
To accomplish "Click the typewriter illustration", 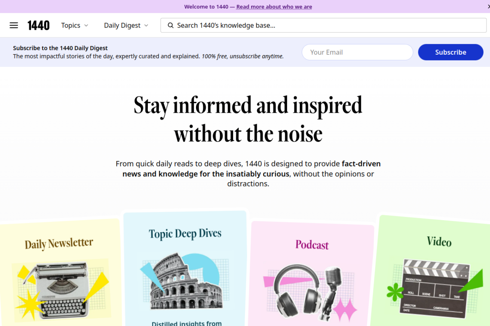I will click(60, 289).
